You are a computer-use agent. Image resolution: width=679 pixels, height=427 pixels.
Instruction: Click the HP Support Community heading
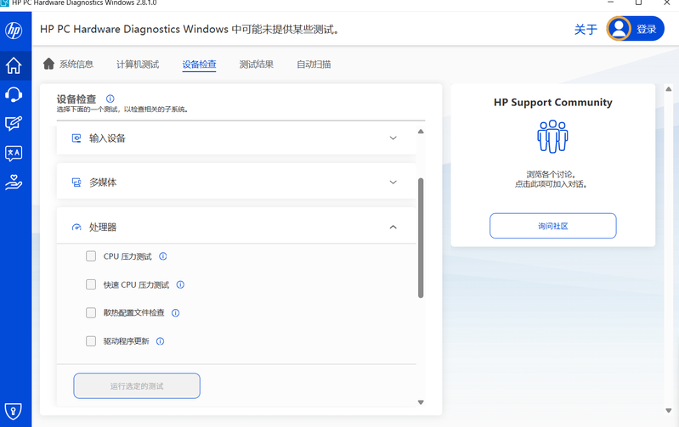pyautogui.click(x=553, y=103)
